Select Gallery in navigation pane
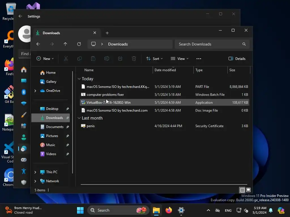Image resolution: width=290 pixels, height=217 pixels. tap(50, 82)
